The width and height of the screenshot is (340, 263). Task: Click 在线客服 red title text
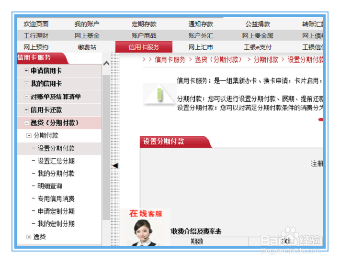click(x=146, y=214)
